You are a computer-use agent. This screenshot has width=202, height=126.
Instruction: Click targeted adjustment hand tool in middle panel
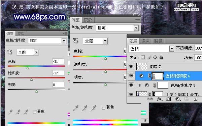[75, 41]
